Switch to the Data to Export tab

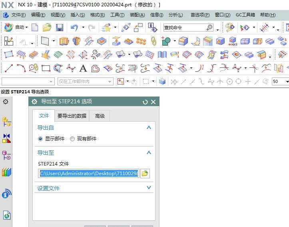72,116
